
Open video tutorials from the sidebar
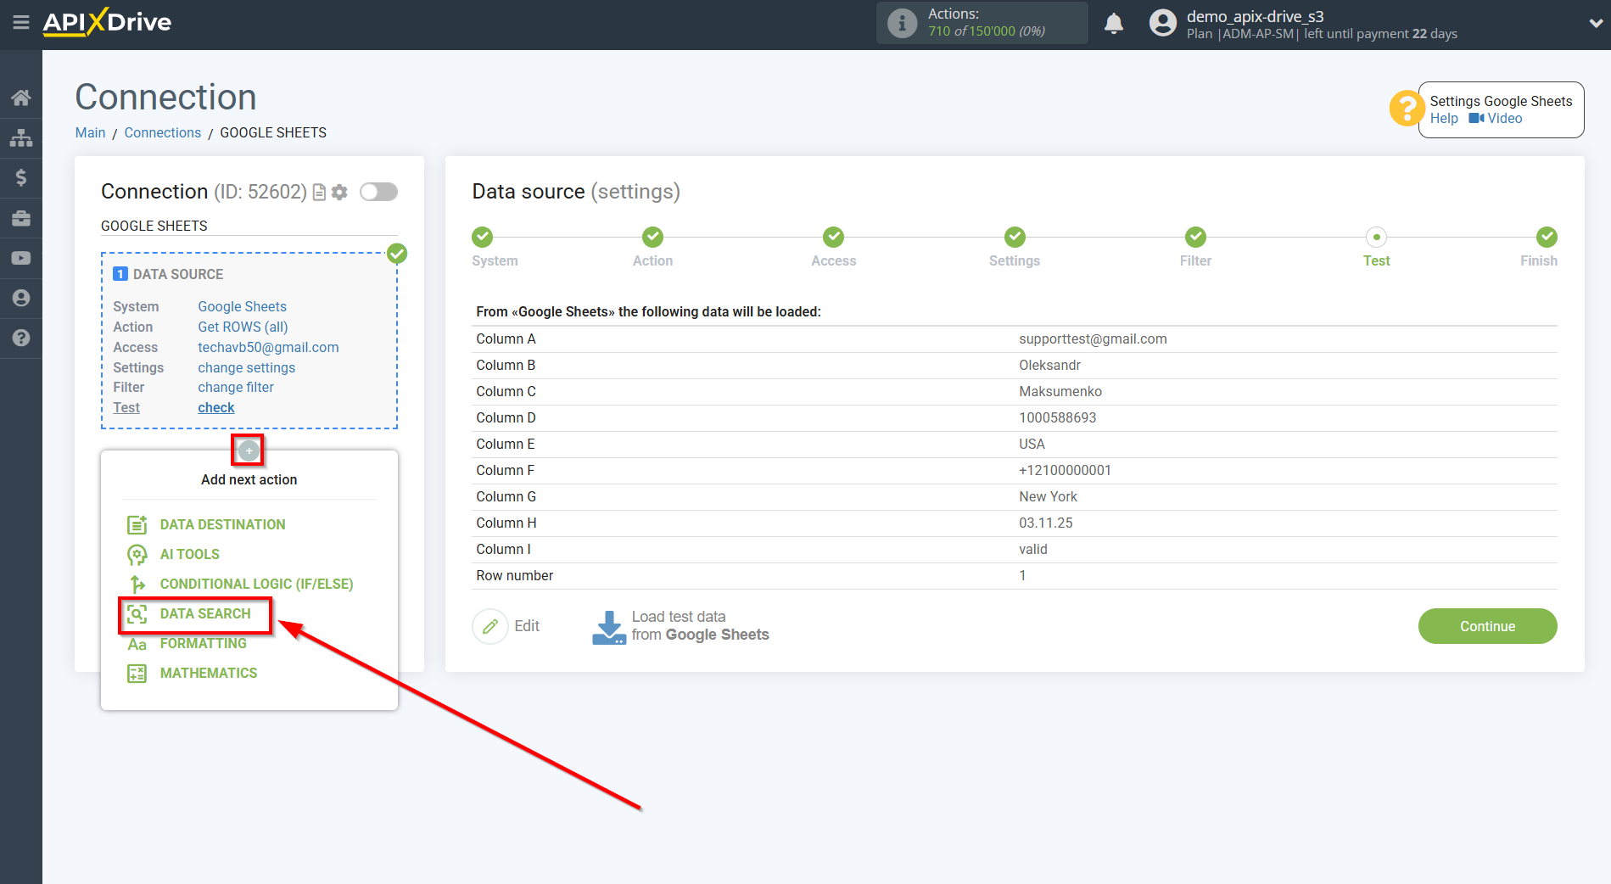(21, 257)
